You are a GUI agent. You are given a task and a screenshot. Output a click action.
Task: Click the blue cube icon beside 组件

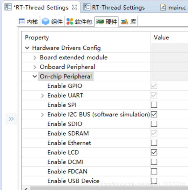click(x=45, y=22)
